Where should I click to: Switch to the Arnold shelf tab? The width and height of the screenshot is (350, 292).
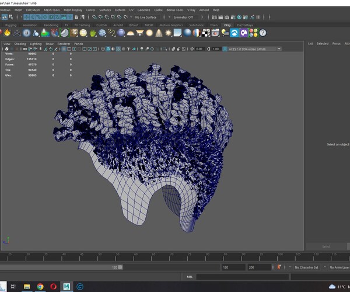tap(118, 25)
